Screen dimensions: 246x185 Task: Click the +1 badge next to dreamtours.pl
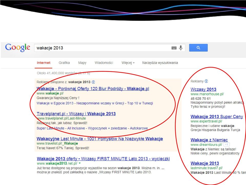pos(226,144)
